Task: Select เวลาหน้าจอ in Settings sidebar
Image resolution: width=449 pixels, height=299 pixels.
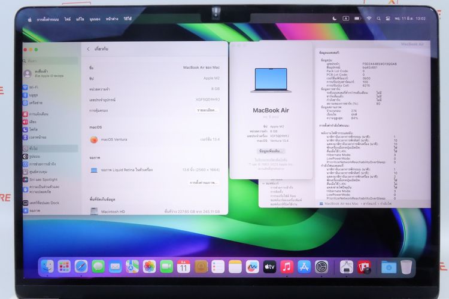Action: (x=35, y=137)
